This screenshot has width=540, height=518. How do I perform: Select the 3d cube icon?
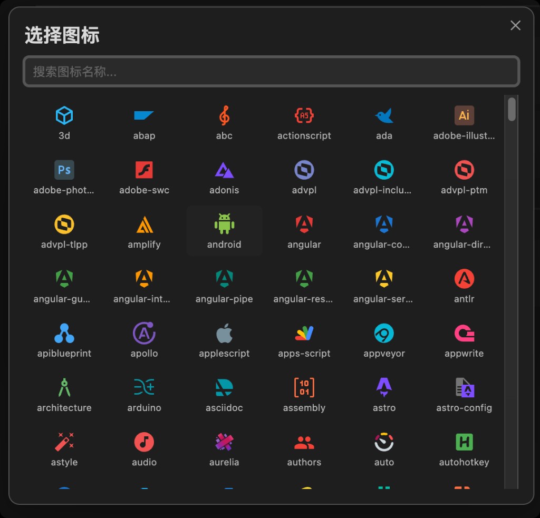[64, 115]
